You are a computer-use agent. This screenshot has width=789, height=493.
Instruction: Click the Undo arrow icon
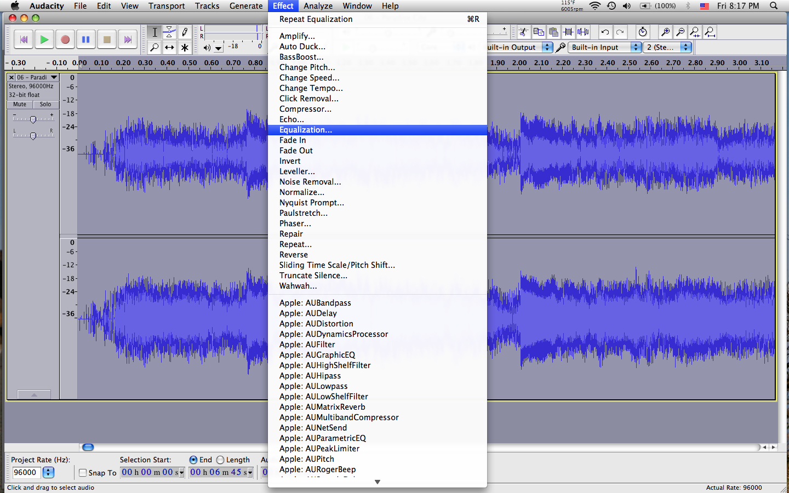605,32
